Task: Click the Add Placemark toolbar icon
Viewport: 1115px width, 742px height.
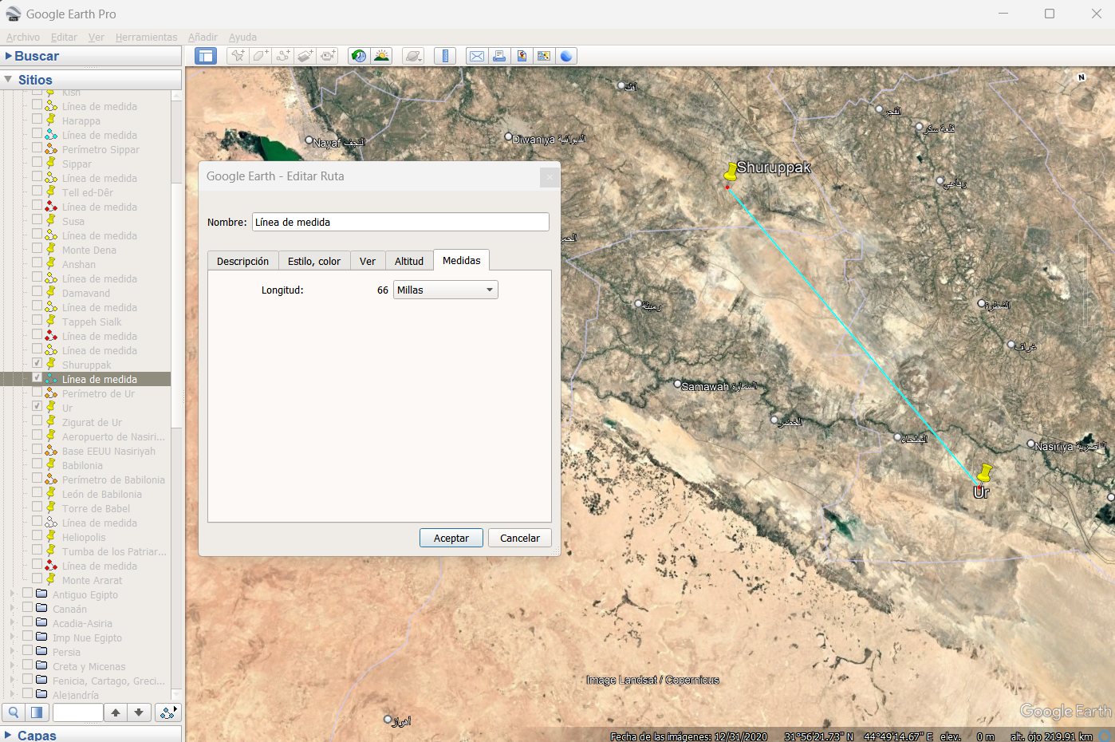Action: [x=238, y=56]
